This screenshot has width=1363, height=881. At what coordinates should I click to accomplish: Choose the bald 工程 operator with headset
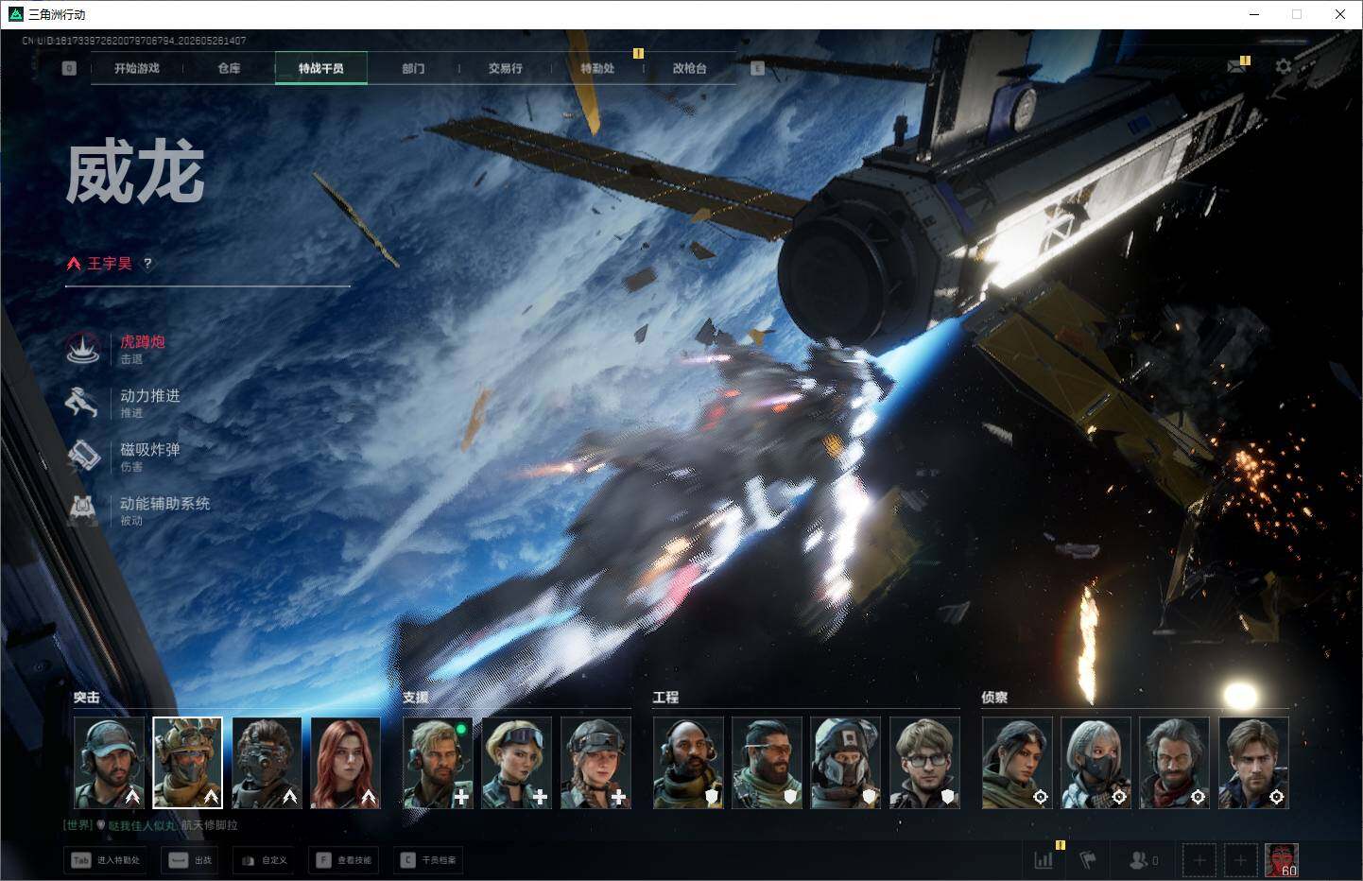pyautogui.click(x=688, y=763)
